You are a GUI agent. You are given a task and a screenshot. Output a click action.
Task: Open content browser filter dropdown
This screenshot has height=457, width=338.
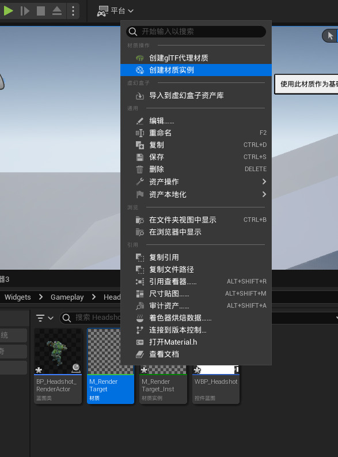point(44,318)
